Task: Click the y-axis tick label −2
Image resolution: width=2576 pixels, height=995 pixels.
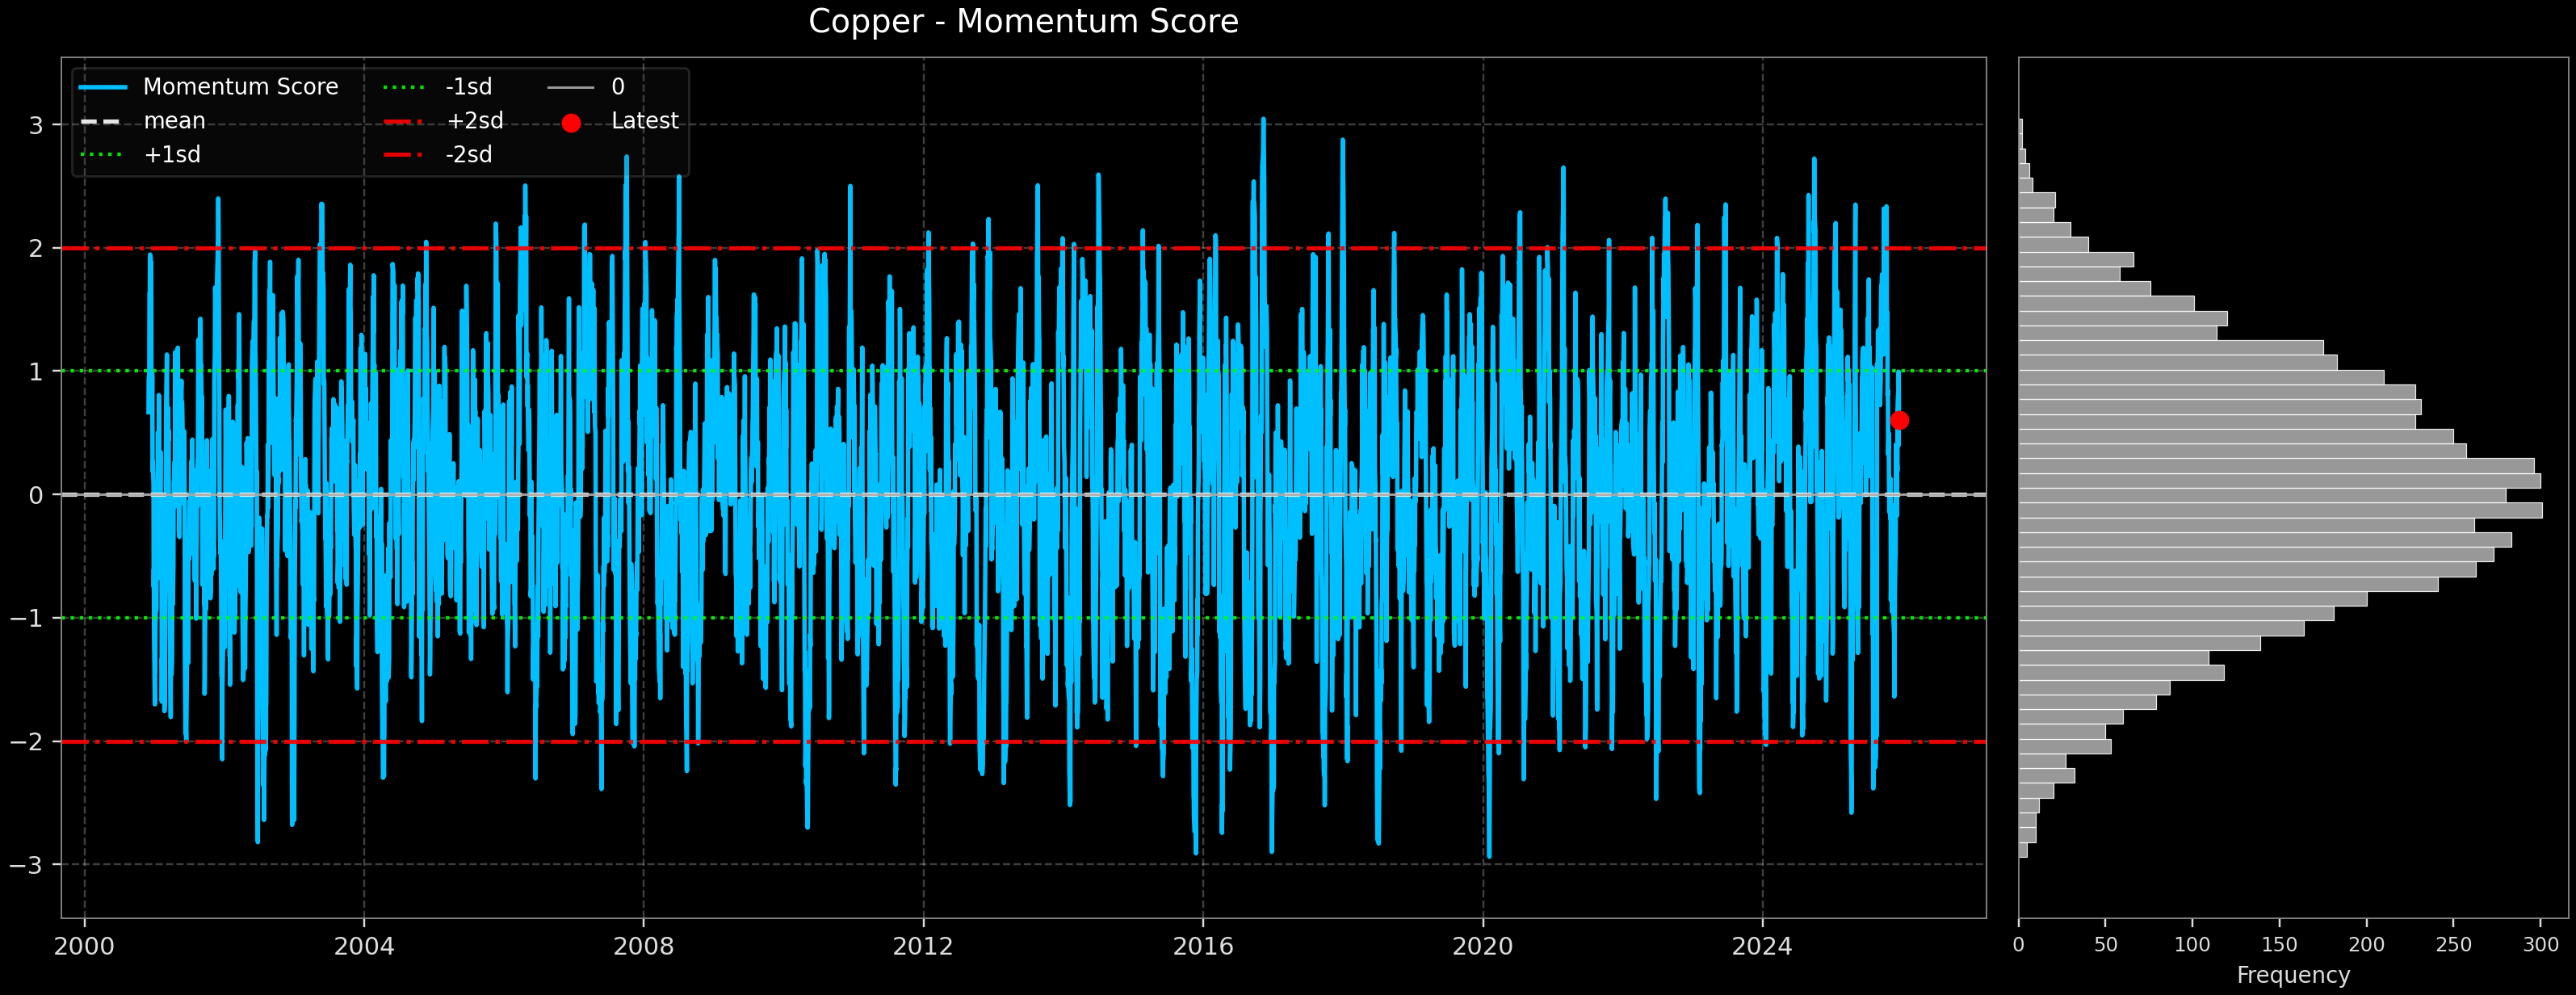Action: coord(28,742)
